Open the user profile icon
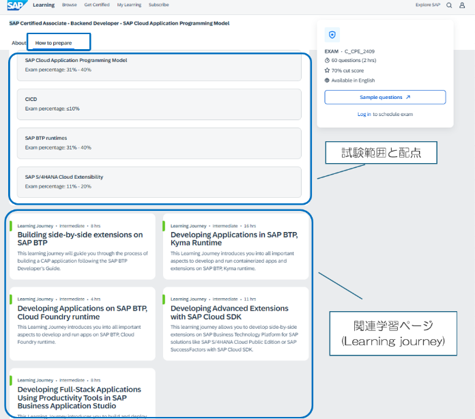This screenshot has height=419, width=475. tap(462, 5)
